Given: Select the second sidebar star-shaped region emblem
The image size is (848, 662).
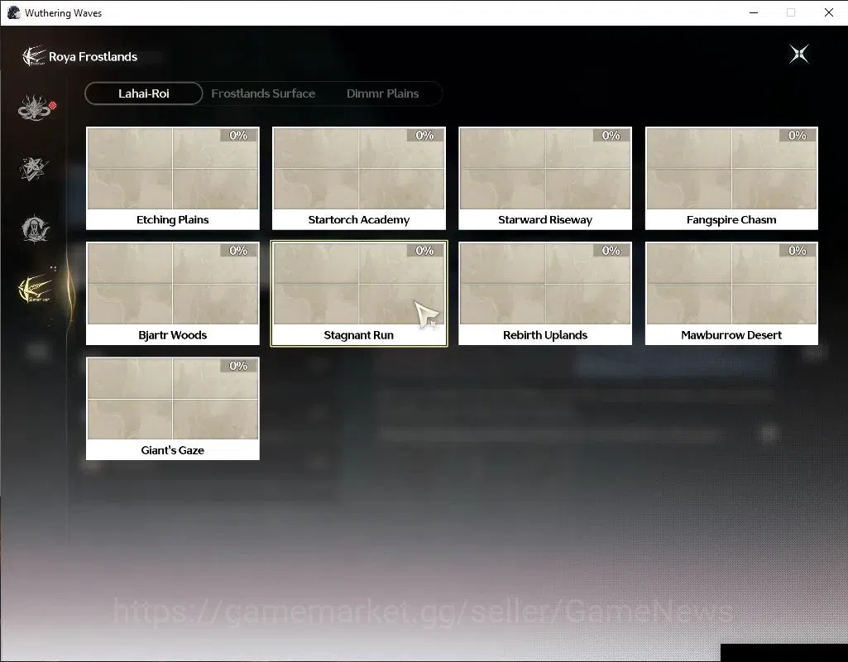Looking at the screenshot, I should (34, 169).
